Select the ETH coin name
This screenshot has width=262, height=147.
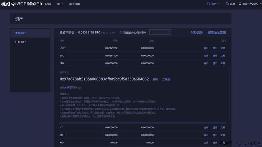(62, 63)
